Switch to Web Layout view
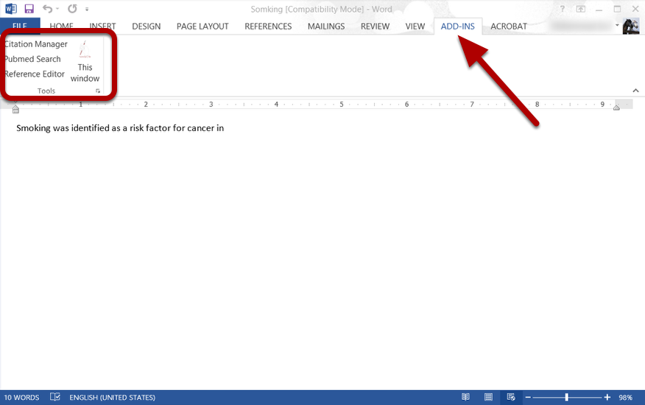Viewport: 645px width, 405px height. pos(511,397)
